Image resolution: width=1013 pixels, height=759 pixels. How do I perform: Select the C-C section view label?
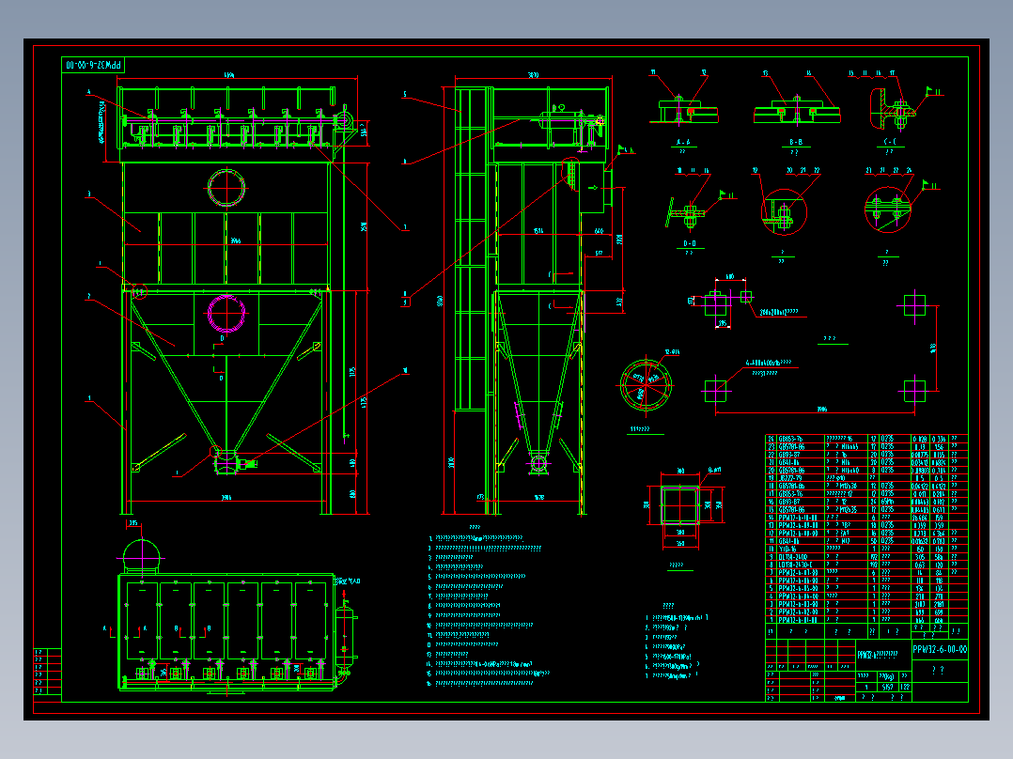pos(890,142)
